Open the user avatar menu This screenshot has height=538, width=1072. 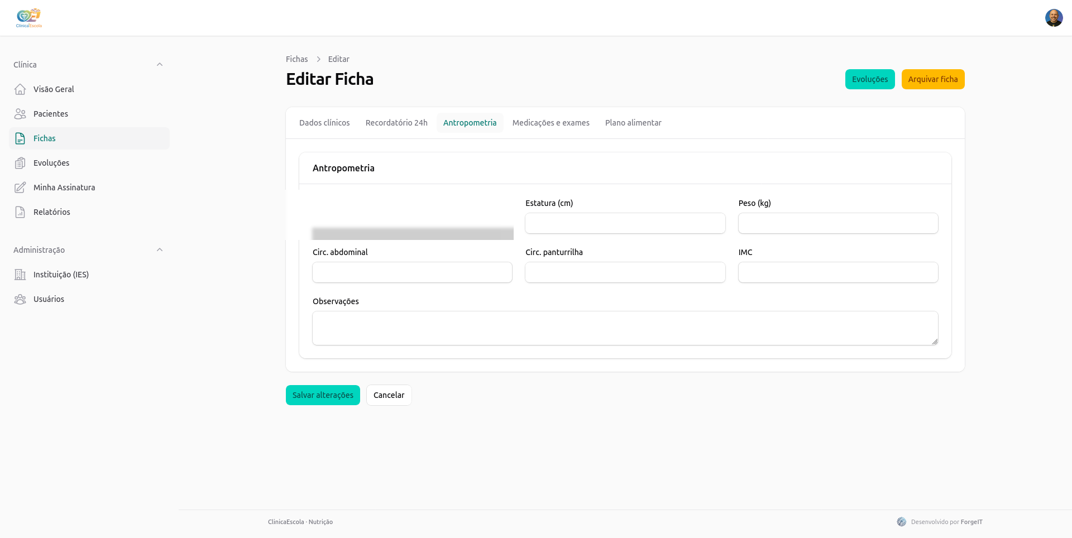pos(1054,18)
